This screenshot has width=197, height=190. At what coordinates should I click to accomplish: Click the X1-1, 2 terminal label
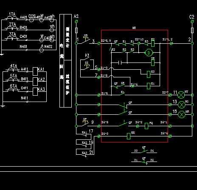point(167,39)
